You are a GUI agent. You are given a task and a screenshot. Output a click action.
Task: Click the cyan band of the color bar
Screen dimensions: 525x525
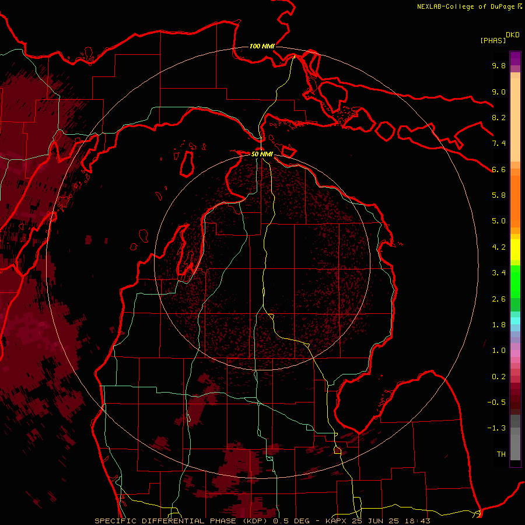click(515, 321)
